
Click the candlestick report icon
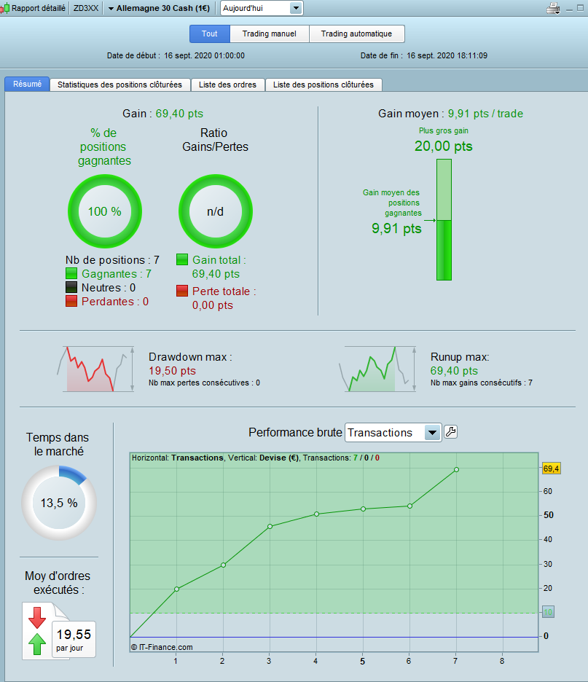point(5,8)
